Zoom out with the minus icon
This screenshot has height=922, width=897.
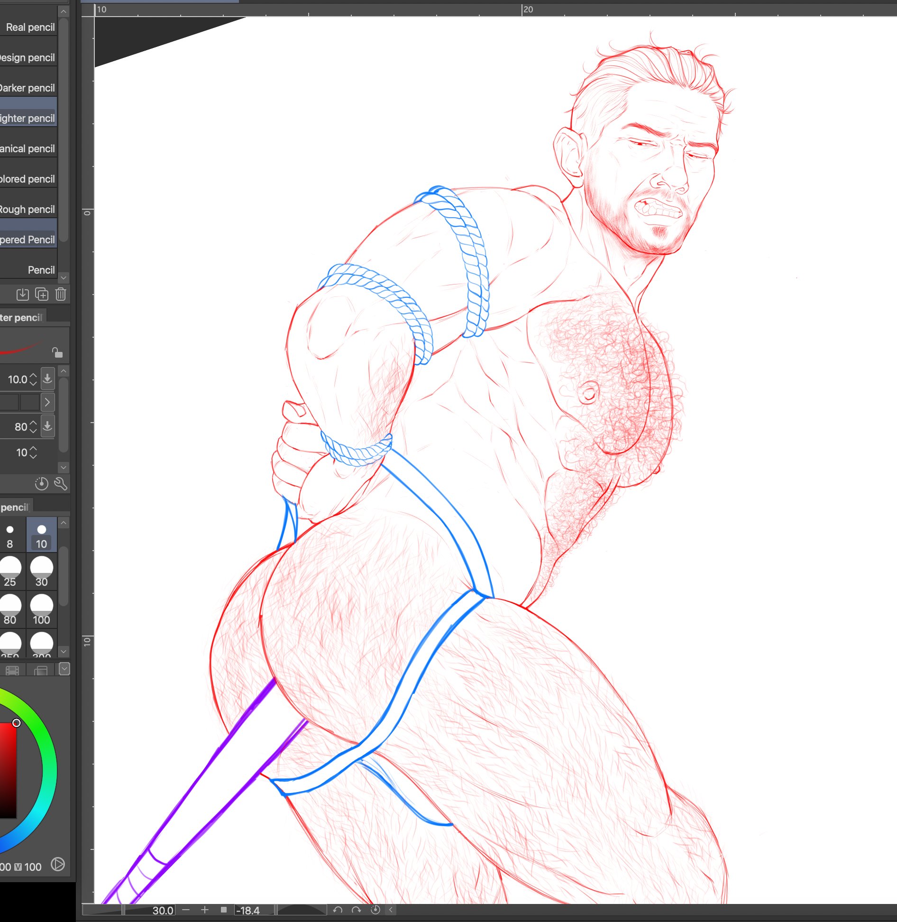[x=186, y=910]
